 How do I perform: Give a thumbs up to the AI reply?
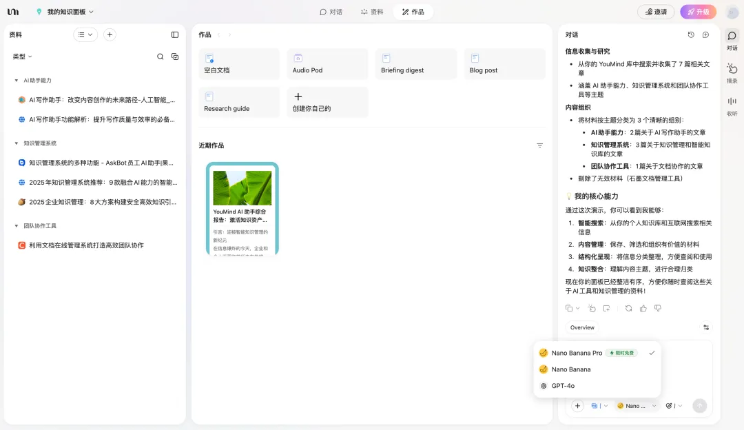[x=643, y=308]
